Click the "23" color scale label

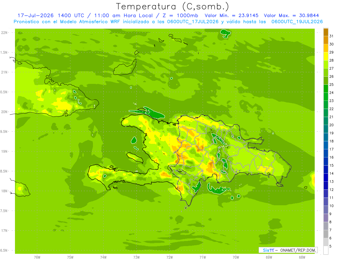pyautogui.click(x=332, y=101)
